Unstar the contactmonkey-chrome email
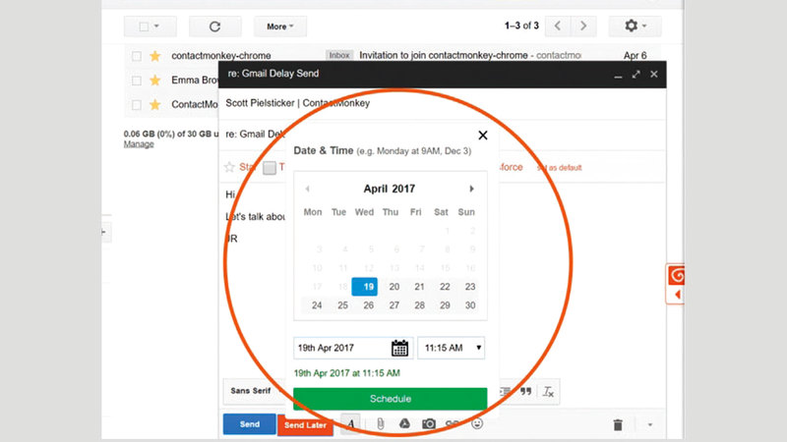Viewport: 787px width, 442px height. [x=155, y=56]
